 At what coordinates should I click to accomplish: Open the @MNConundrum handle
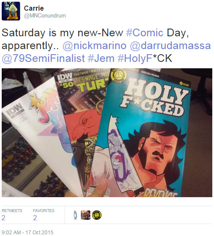45,16
